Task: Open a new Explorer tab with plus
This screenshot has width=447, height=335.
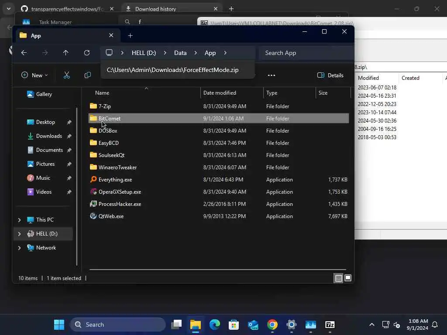Action: (x=130, y=36)
